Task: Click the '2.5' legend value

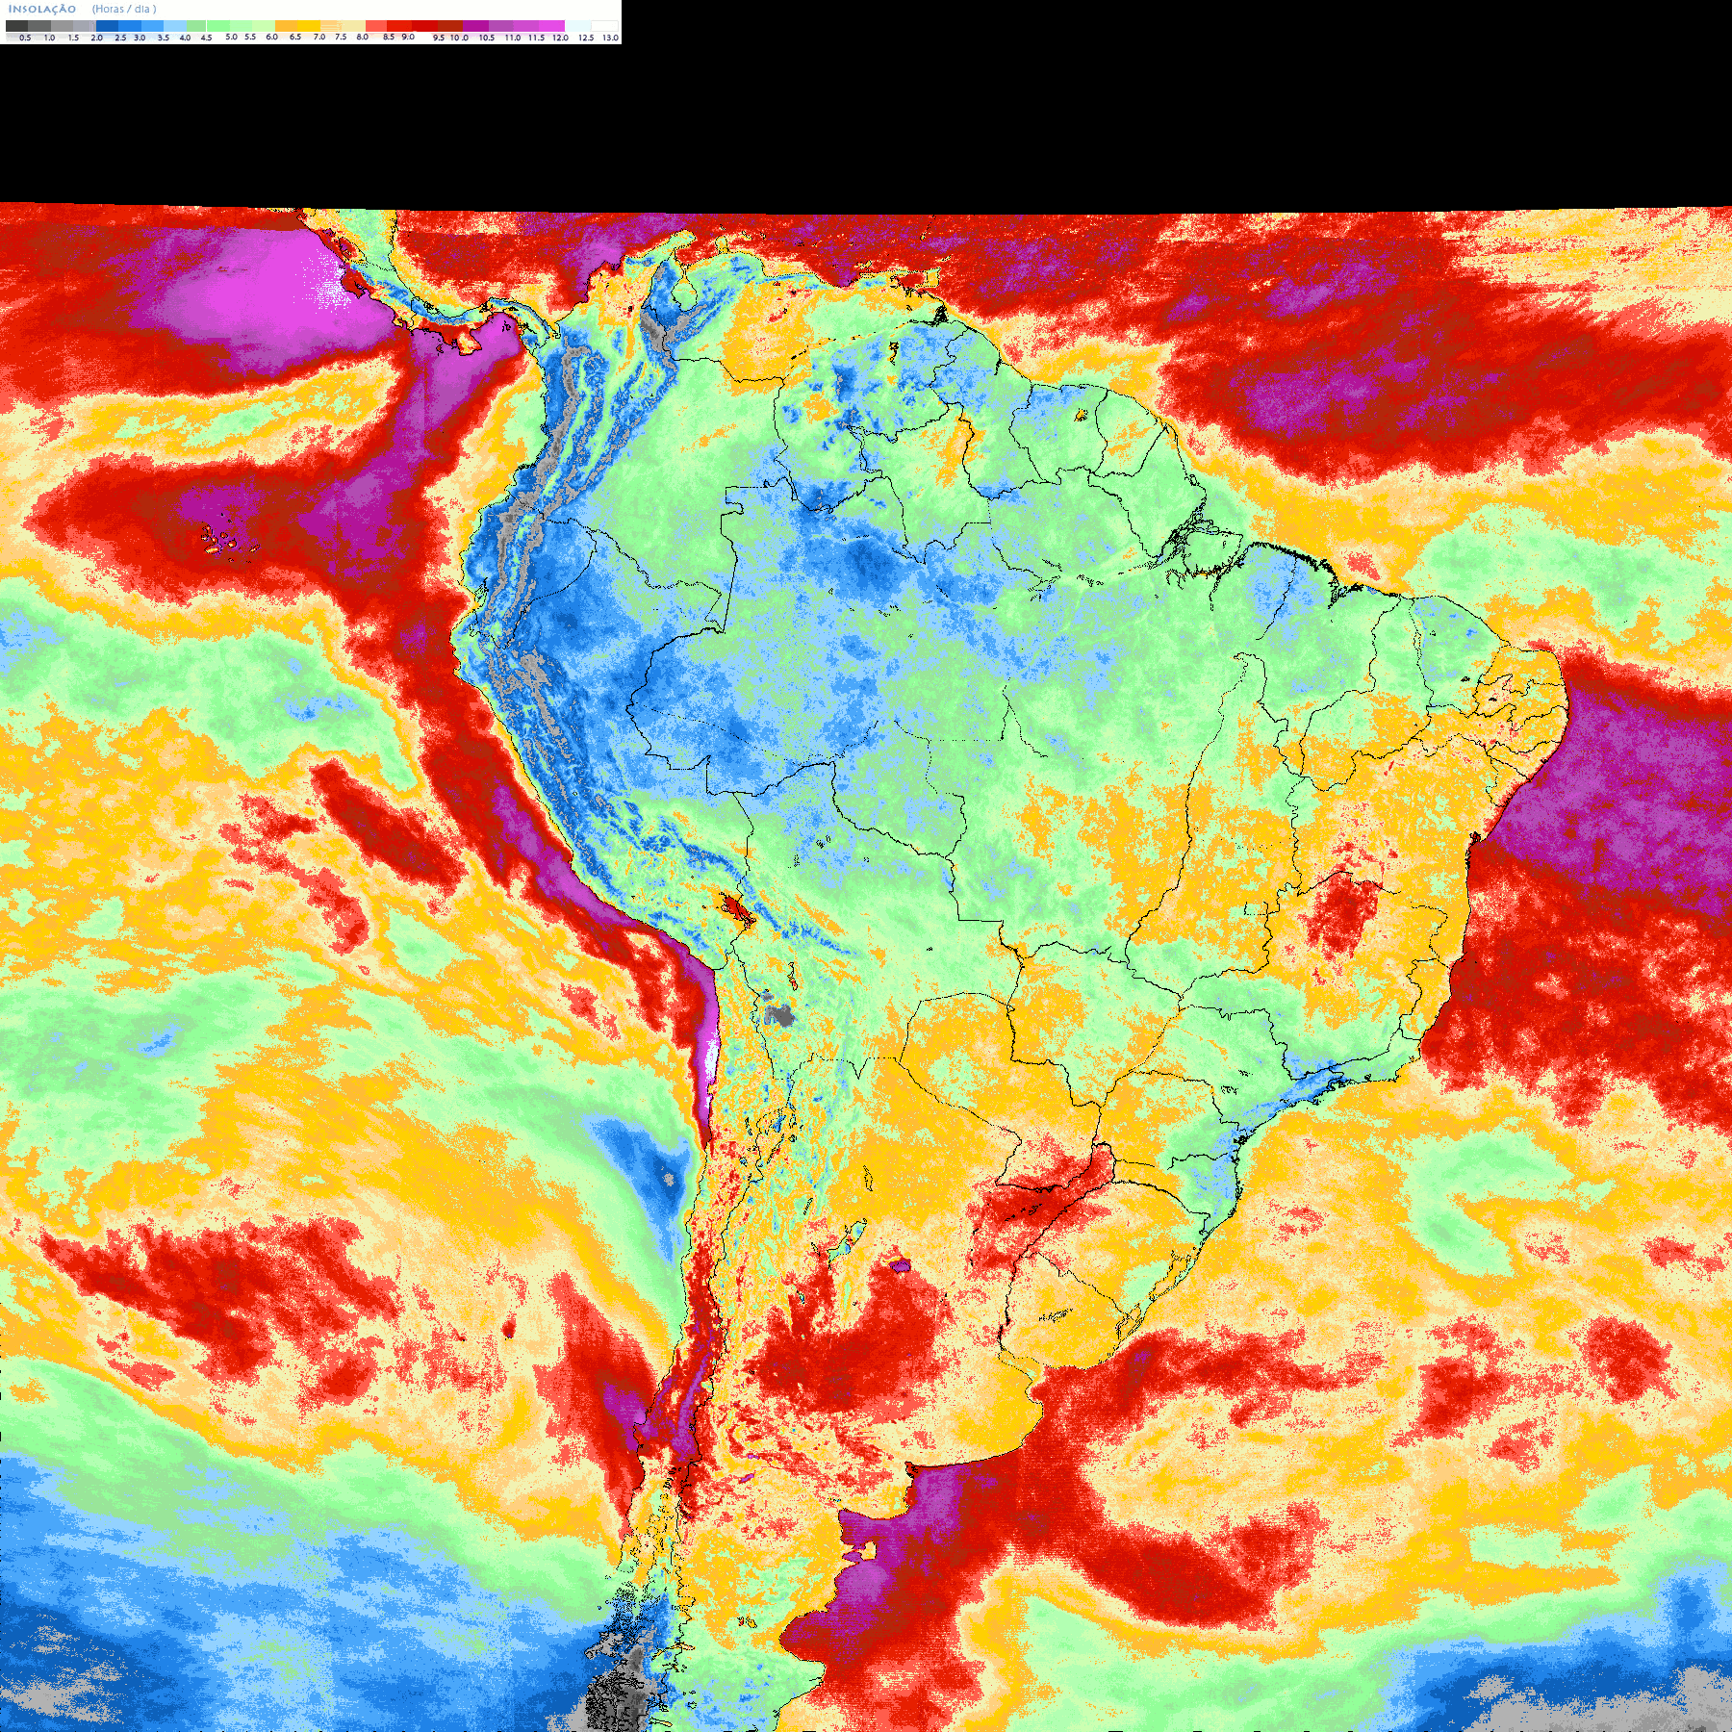Action: point(120,38)
